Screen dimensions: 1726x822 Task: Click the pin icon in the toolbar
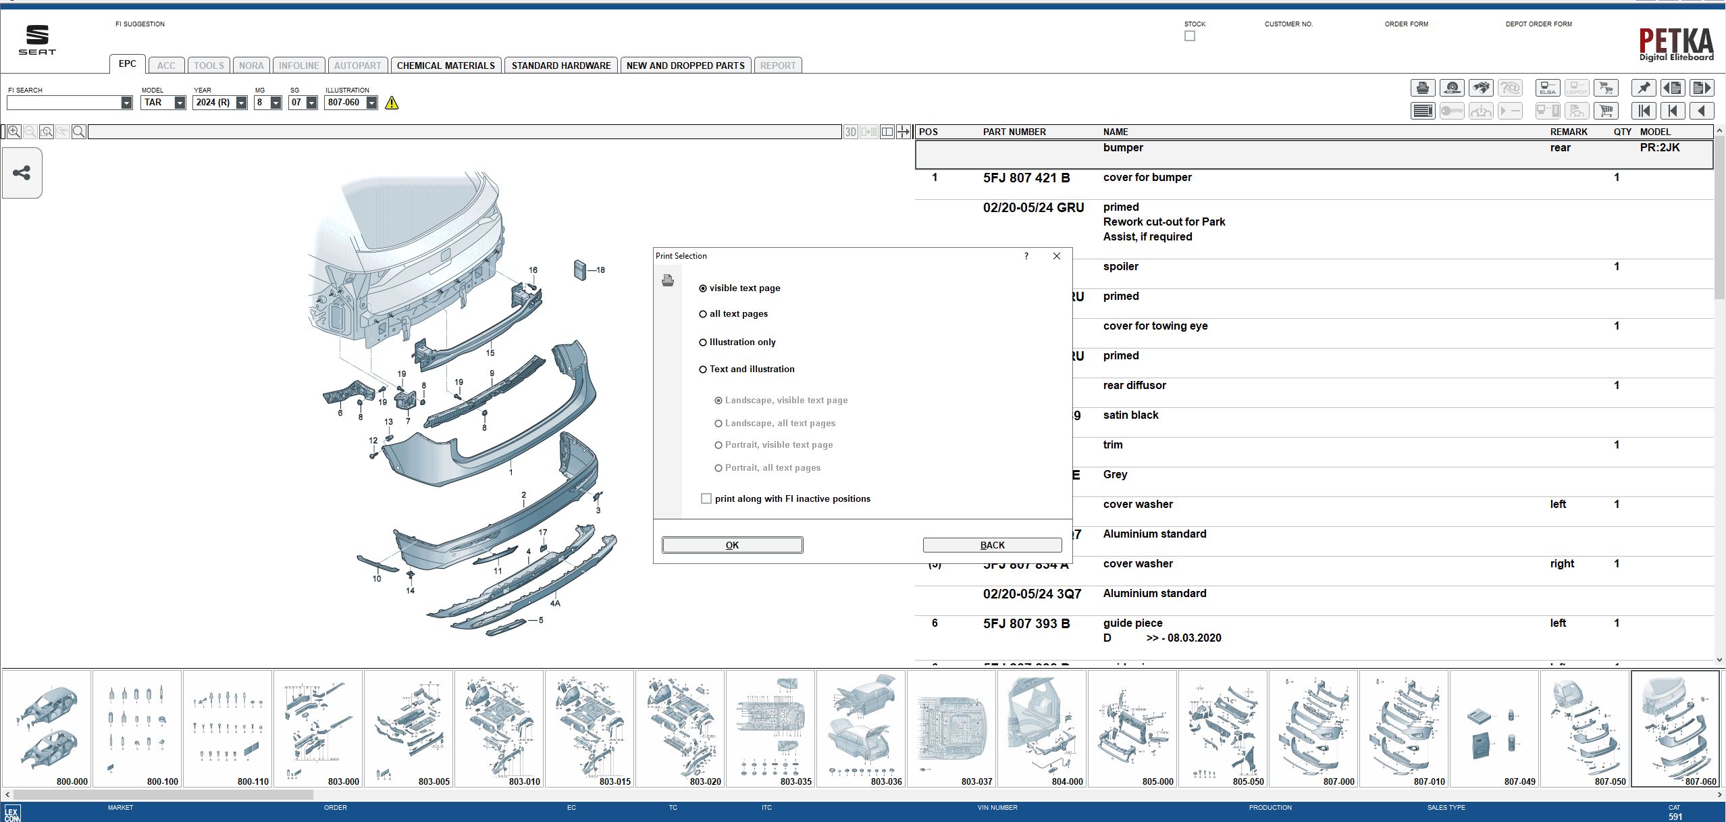pyautogui.click(x=1644, y=88)
